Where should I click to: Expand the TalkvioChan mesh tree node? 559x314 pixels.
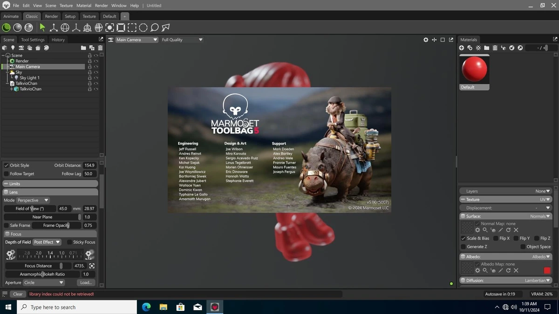(12, 89)
